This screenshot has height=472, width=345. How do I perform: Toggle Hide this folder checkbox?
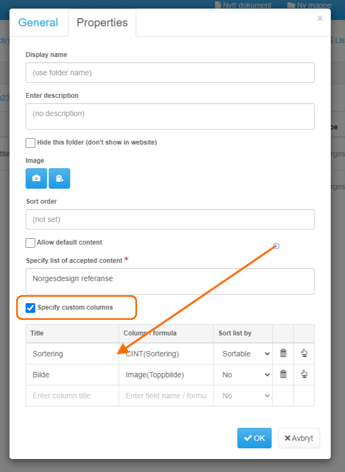coord(31,142)
